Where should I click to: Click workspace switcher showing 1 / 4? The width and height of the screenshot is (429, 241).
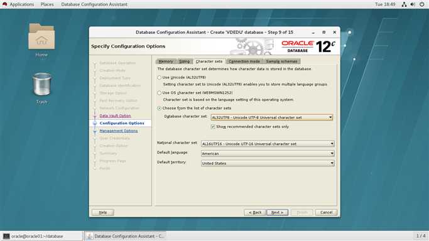[421, 236]
